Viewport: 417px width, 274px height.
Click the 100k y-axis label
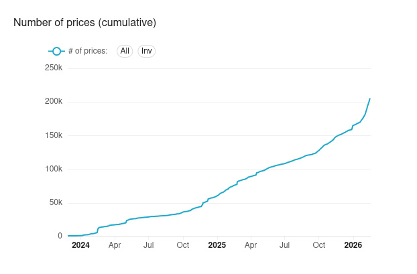[x=53, y=169]
